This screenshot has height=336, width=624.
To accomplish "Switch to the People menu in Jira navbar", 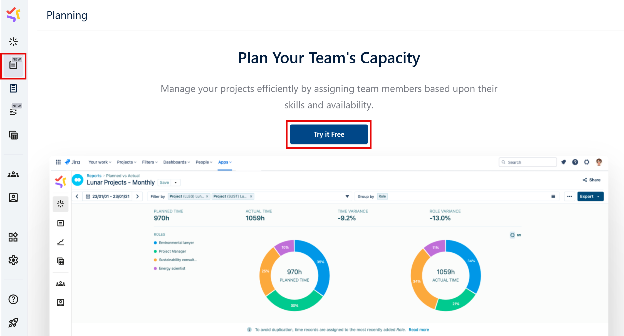I will click(x=203, y=162).
